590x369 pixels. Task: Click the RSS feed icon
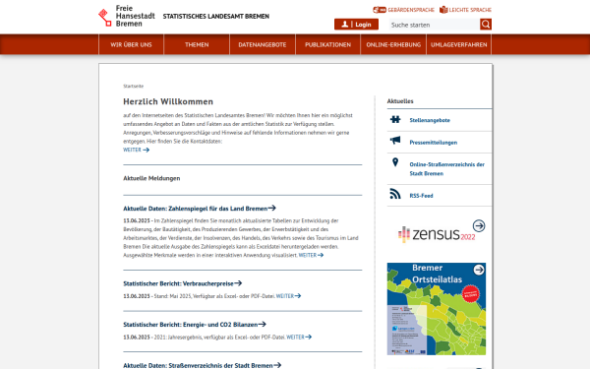[x=395, y=194]
